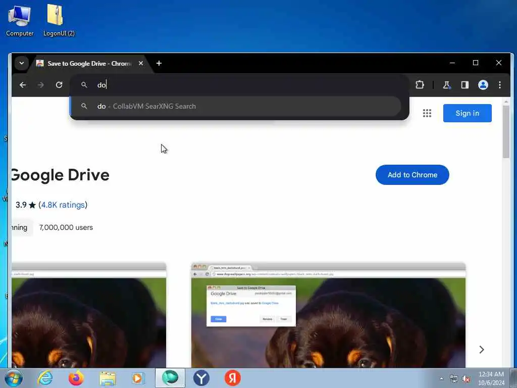Open the Google apps grid

click(427, 113)
